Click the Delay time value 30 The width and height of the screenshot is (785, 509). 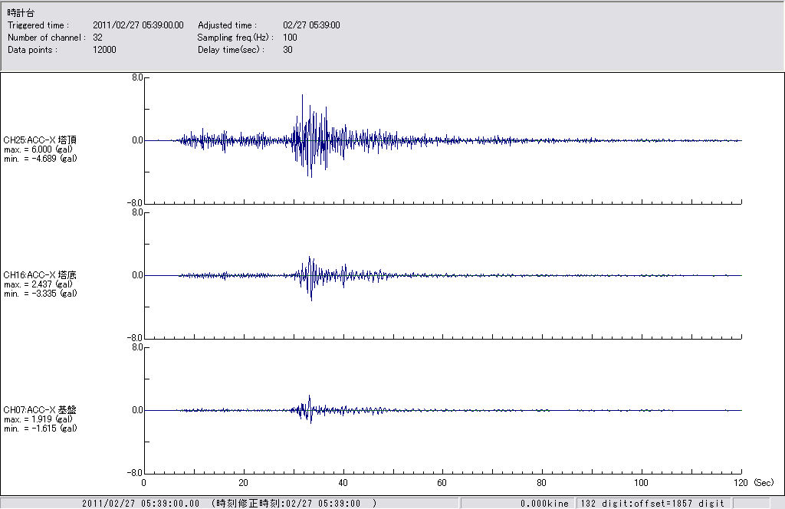tap(287, 50)
